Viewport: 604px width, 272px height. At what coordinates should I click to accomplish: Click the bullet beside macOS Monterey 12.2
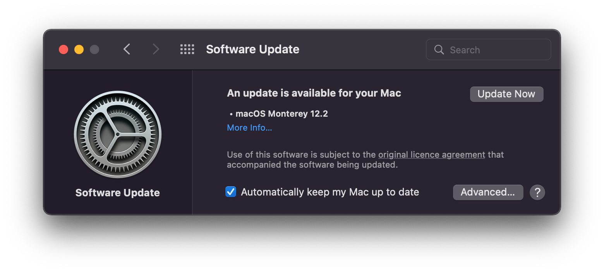click(x=231, y=113)
